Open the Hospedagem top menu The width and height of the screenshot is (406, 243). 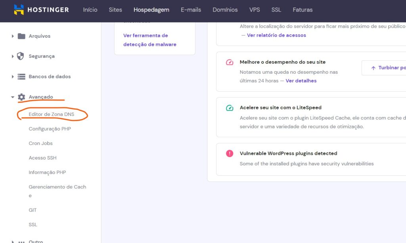pos(151,10)
